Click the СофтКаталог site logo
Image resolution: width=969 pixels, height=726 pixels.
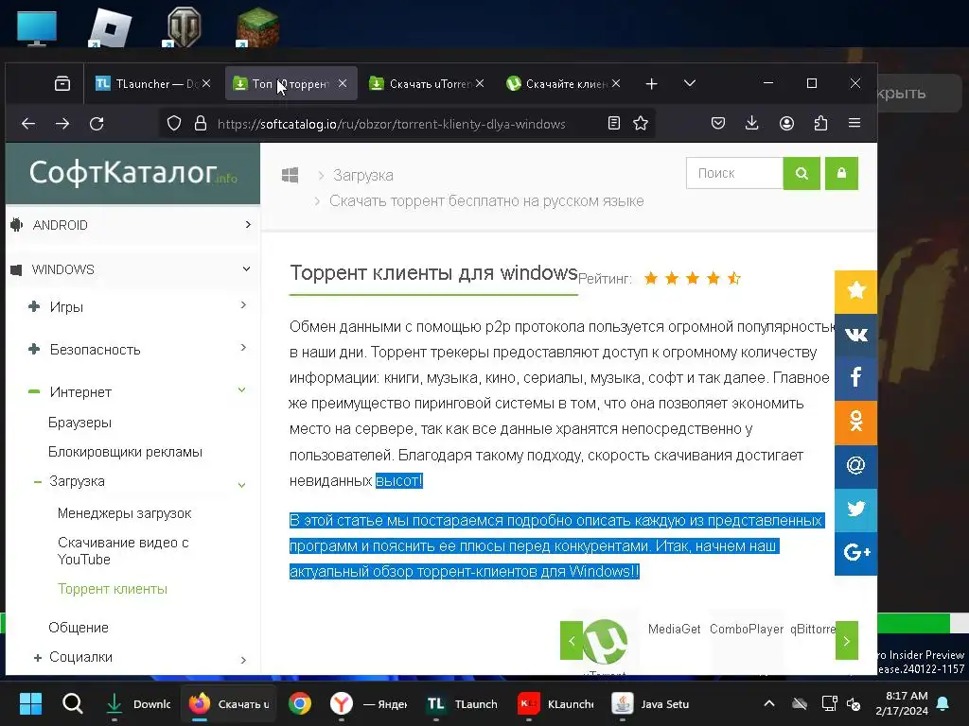132,172
